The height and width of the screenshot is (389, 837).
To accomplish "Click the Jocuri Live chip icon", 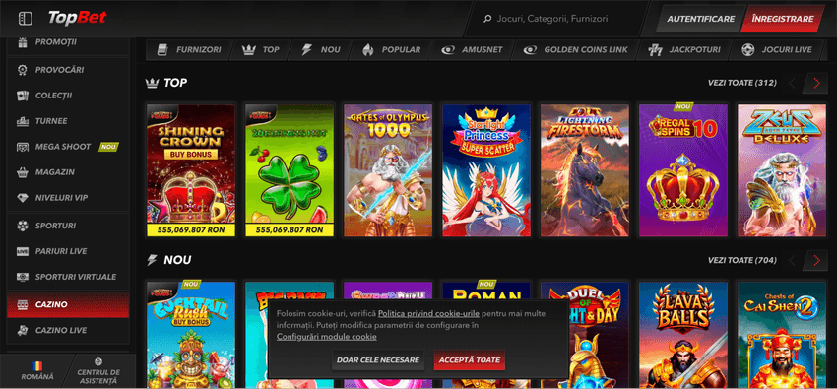I will point(747,49).
